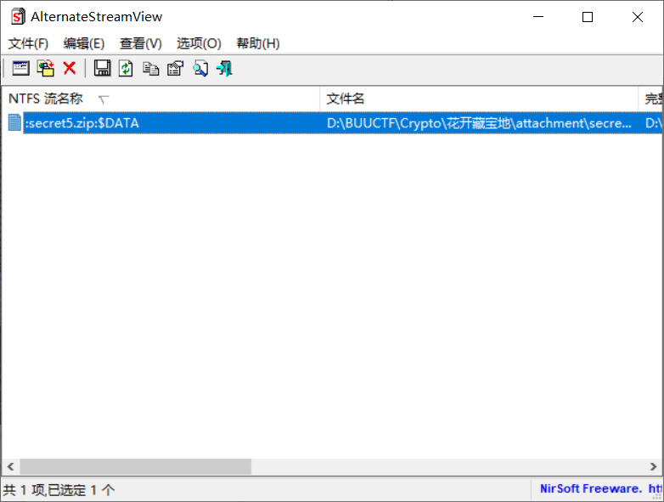Click the horizontal scrollbar right arrow

click(x=654, y=466)
